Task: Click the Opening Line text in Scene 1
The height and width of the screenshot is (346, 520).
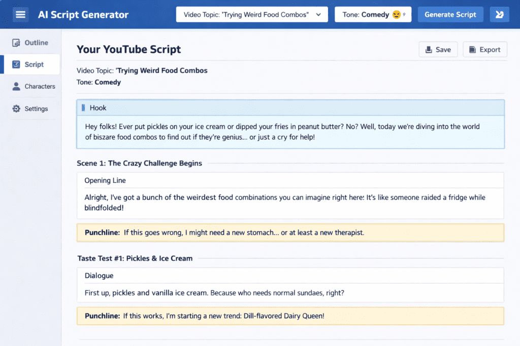Action: click(105, 181)
